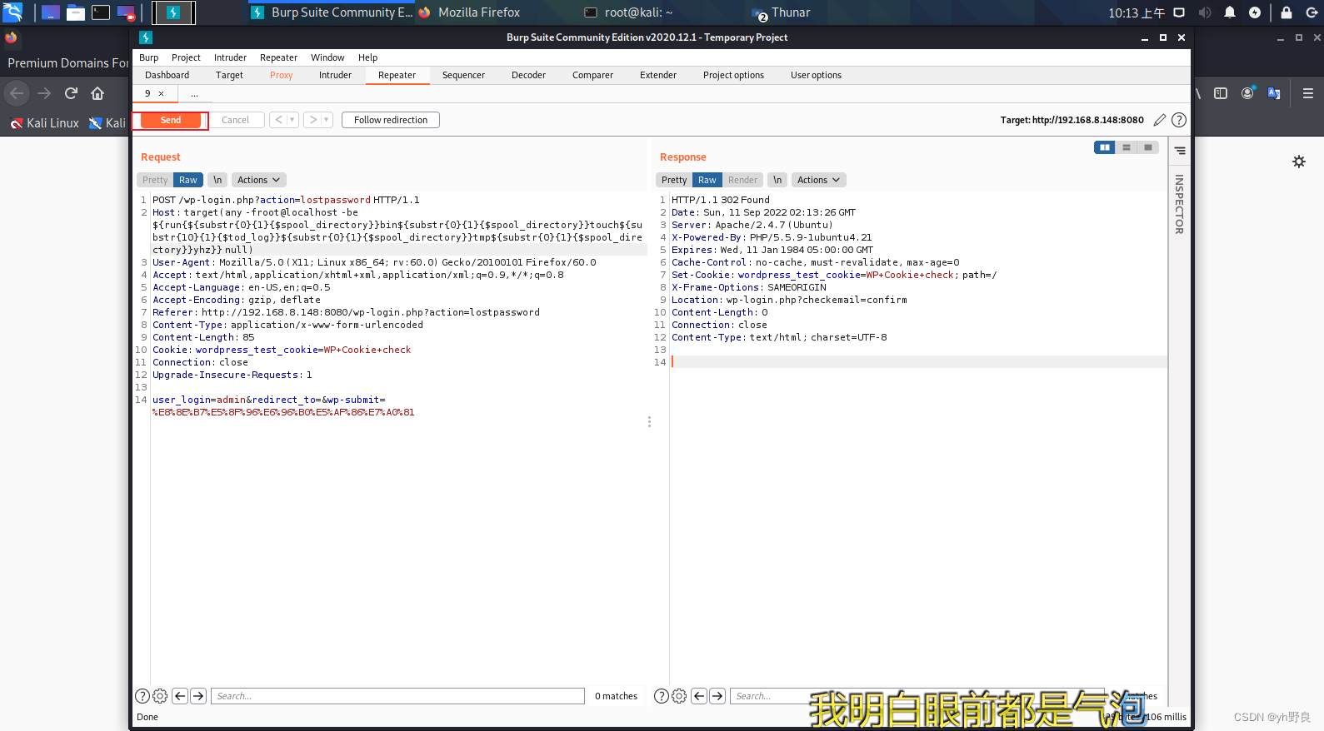Switch to the Intruder tool tab
Screen dimensions: 1324x731
(x=335, y=75)
